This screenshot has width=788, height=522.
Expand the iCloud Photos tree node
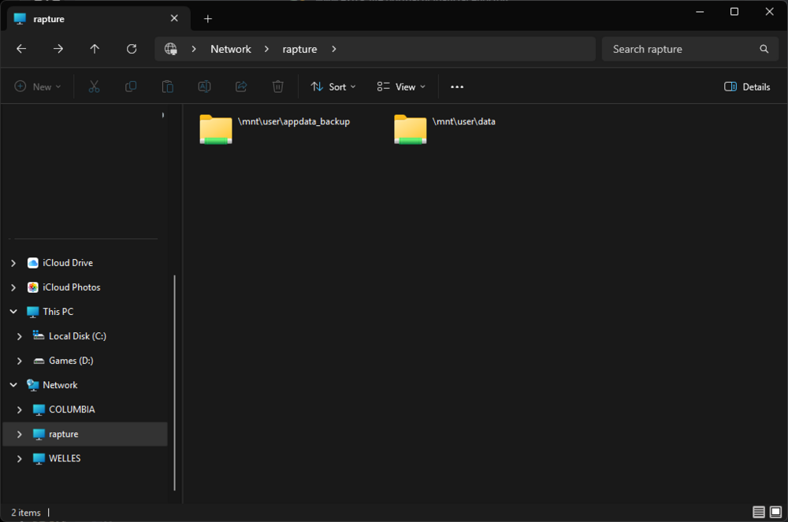coord(13,287)
